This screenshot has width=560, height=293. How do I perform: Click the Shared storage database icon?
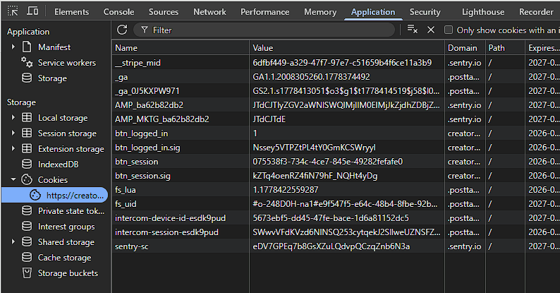tap(27, 242)
